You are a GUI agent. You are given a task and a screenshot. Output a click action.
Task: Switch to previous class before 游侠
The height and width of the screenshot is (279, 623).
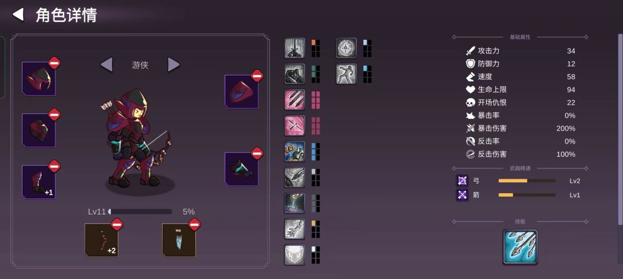point(107,65)
